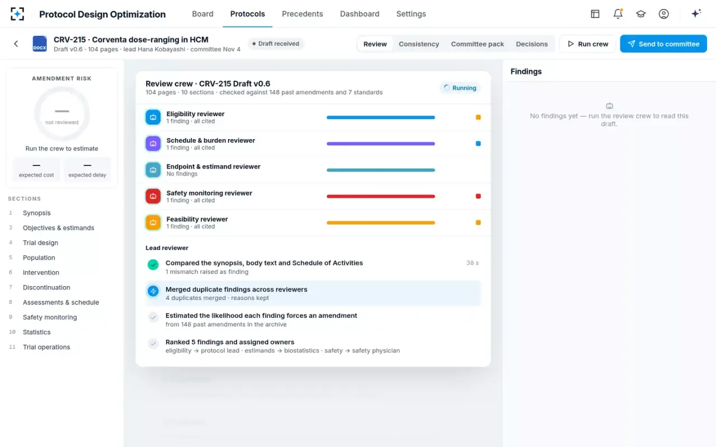Screen dimensions: 716x447
Task: Open the Assessments & schedule section
Action: (62, 302)
